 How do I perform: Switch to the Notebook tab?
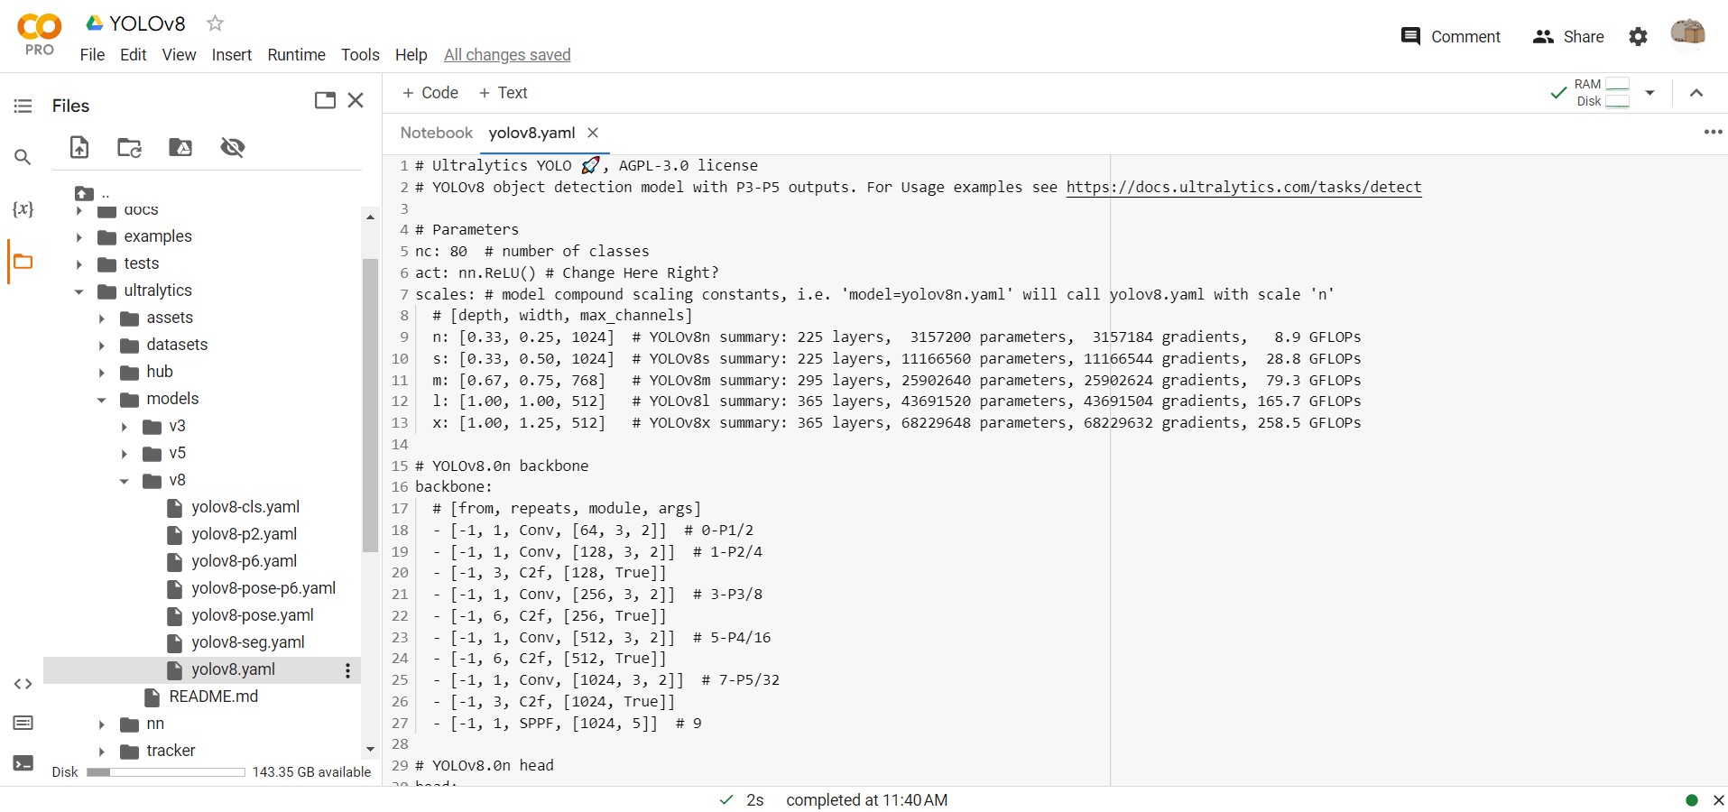coord(436,133)
